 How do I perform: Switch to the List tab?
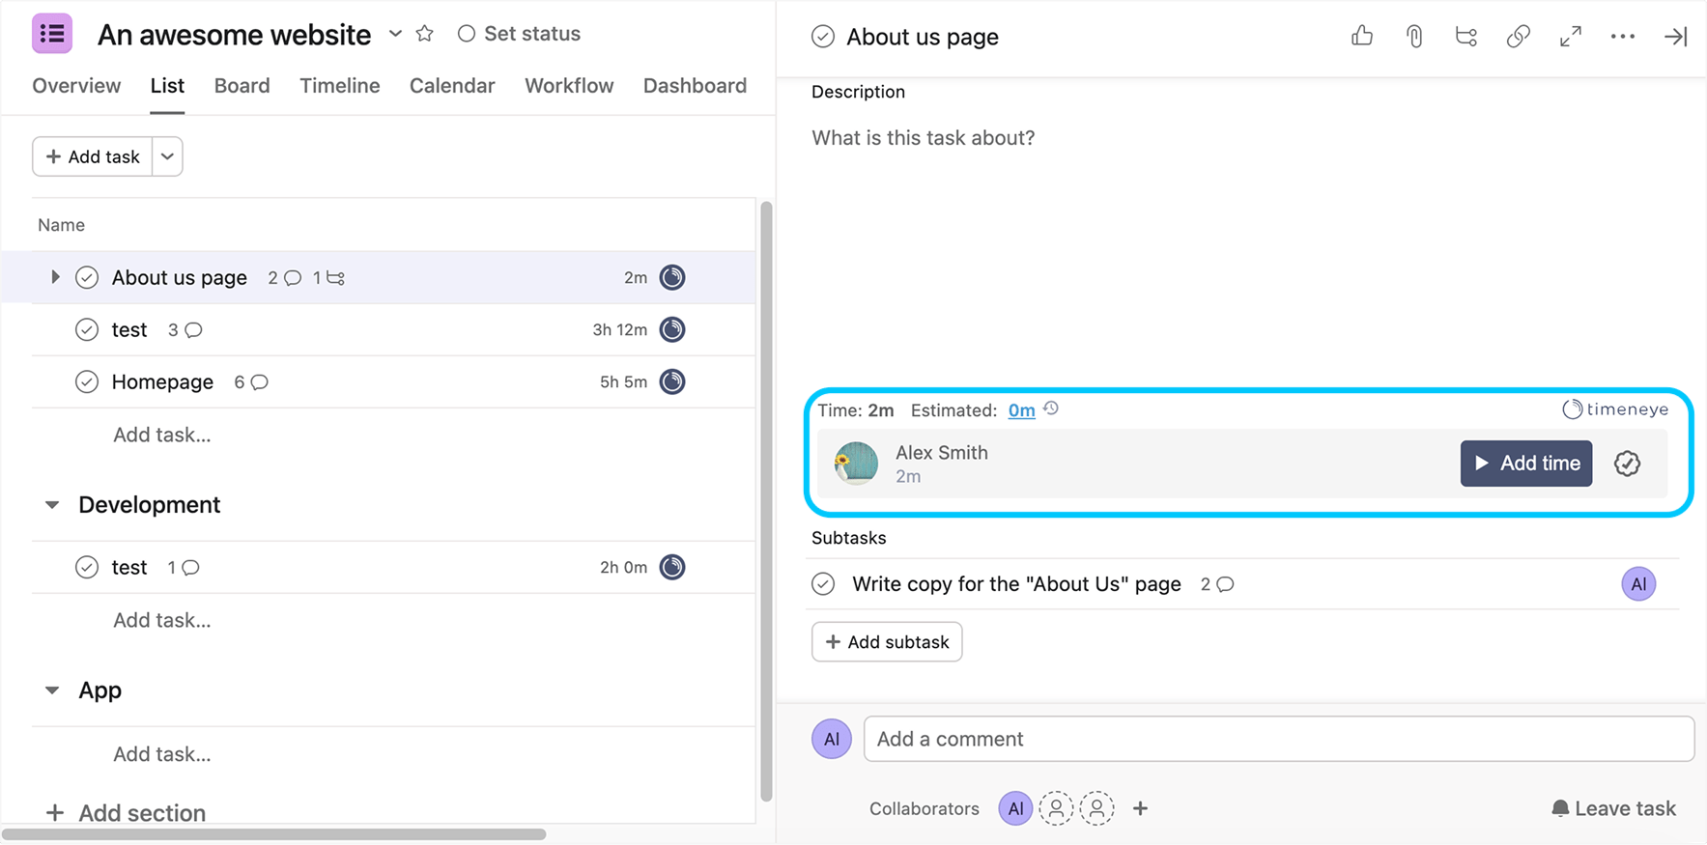pyautogui.click(x=167, y=85)
